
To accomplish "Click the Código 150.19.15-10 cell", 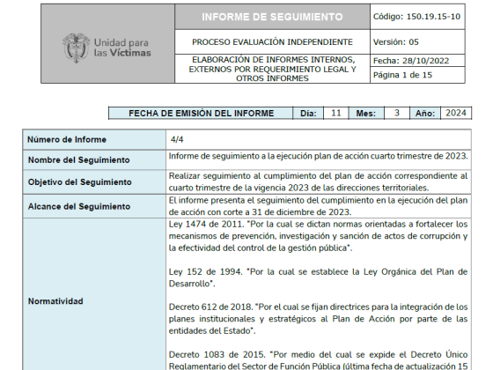I will pyautogui.click(x=417, y=17).
